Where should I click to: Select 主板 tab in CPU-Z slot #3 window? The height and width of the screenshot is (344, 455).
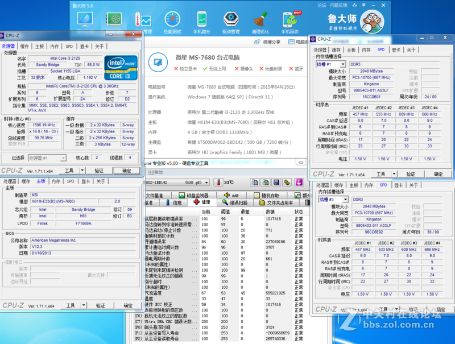coord(353,185)
